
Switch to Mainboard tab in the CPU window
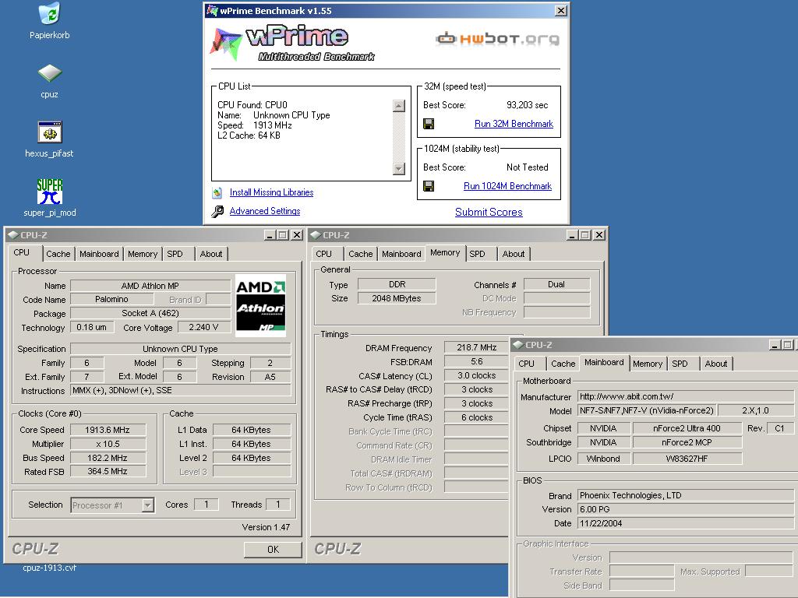click(99, 254)
